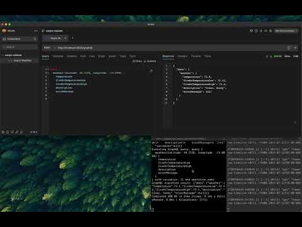Click errorMessage line in query editor
Viewport: 302px width, 227px height.
click(x=65, y=91)
